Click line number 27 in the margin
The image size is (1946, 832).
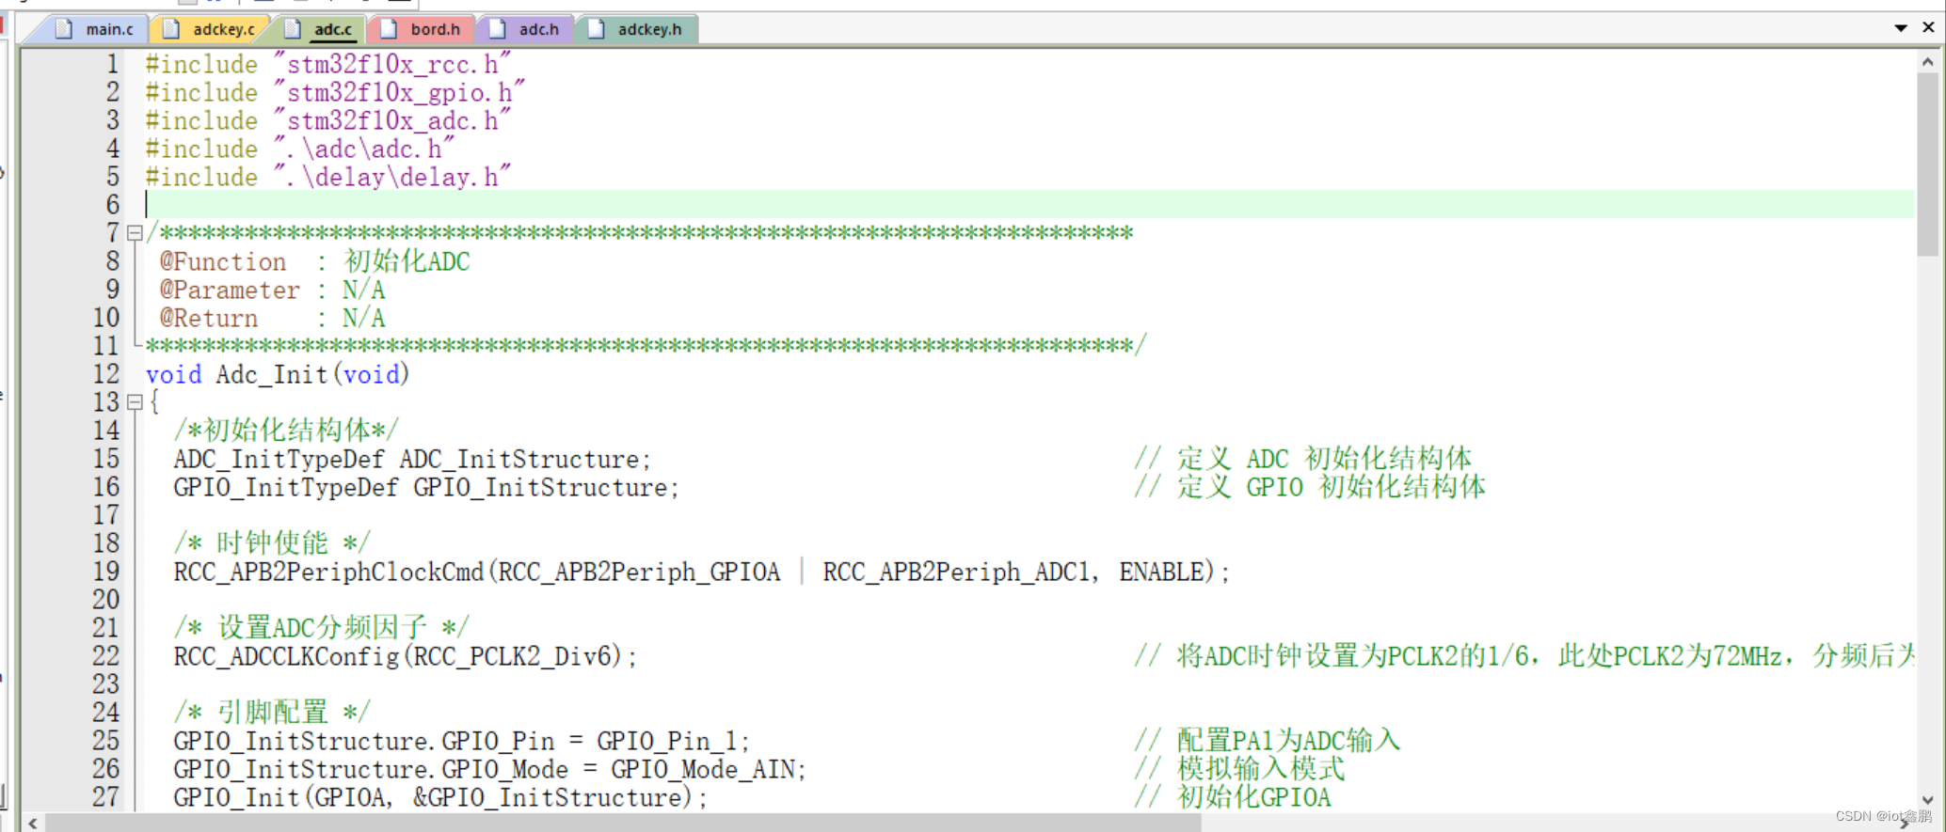pyautogui.click(x=106, y=797)
